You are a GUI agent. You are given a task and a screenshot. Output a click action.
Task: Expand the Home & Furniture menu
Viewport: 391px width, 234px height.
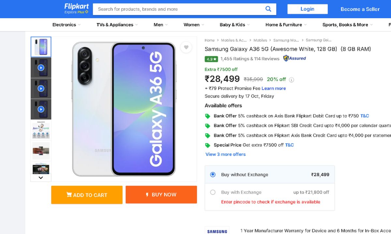tap(286, 25)
